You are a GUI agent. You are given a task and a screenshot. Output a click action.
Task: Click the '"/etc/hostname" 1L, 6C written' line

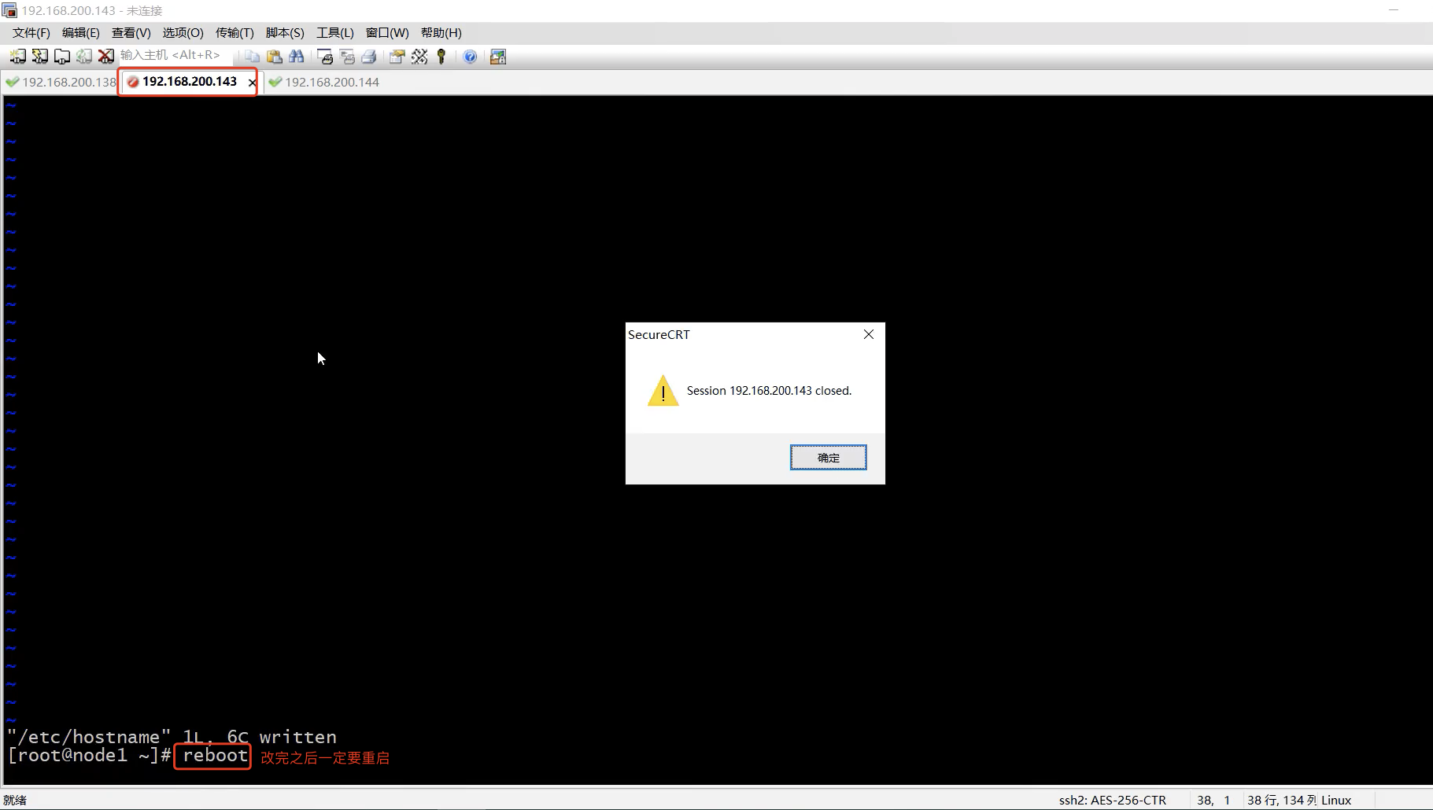coord(172,737)
